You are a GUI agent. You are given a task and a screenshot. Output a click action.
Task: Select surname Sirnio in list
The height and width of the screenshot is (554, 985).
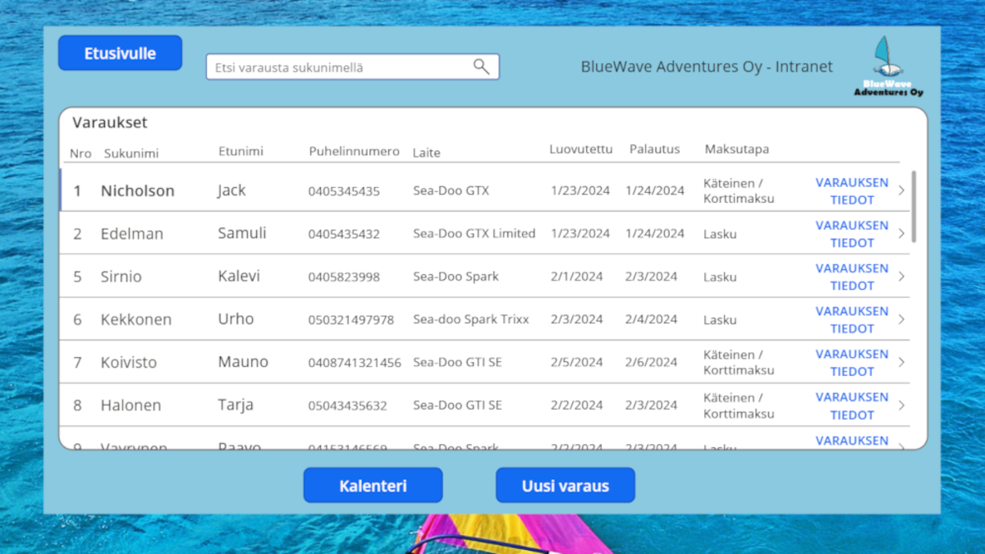pos(121,277)
